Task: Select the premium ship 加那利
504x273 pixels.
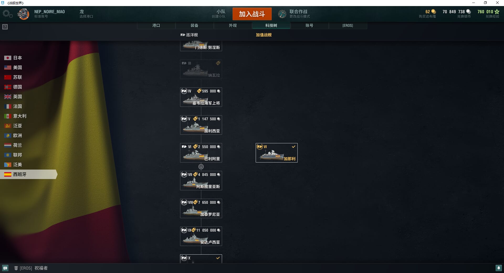Action: 277,153
